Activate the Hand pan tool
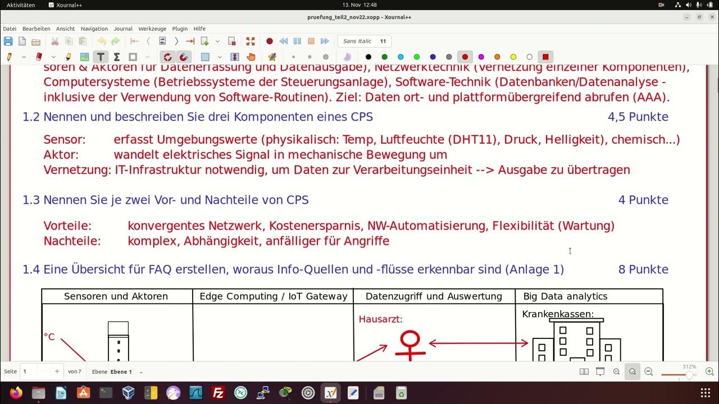Image resolution: width=719 pixels, height=404 pixels. [251, 57]
